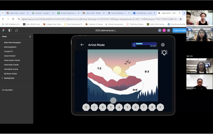
Task: Tap the number 3 hexagon button
Action: 111,107
